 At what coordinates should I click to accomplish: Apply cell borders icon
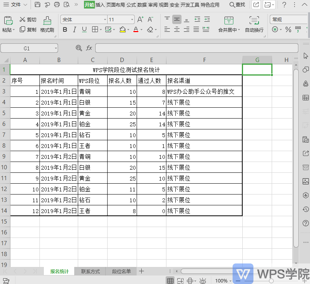(95, 29)
